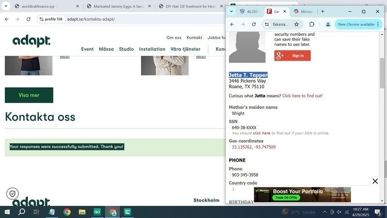The image size is (387, 218).
Task: Open the Studio menu item
Action: pos(126,49)
